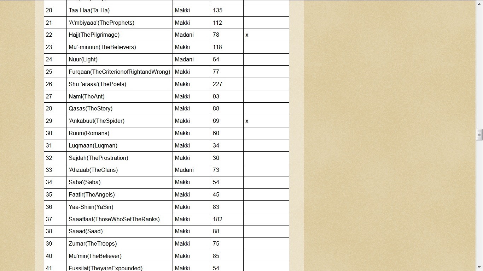Viewport: 483px width, 271px height.
Task: Click verse count 45 in Faatir row
Action: point(216,194)
